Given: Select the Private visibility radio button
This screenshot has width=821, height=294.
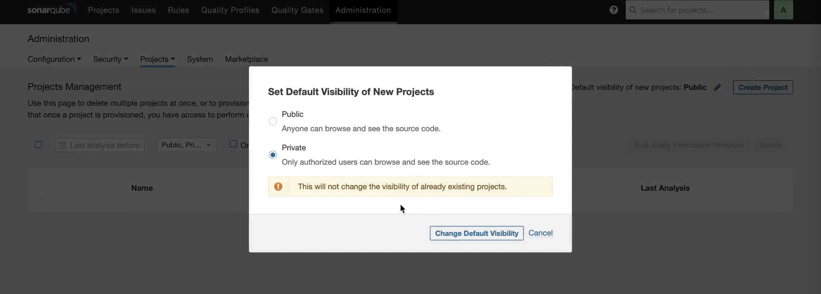Looking at the screenshot, I should point(273,155).
